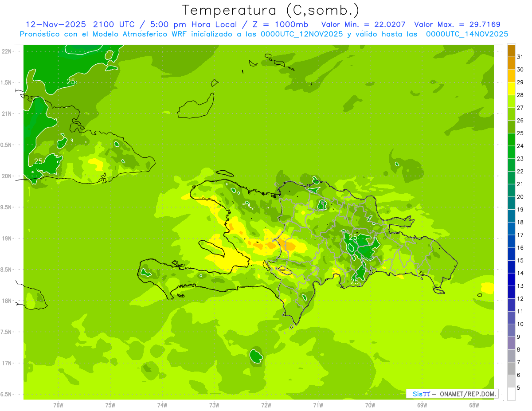Click the "22" colorbar scale label
The width and height of the screenshot is (532, 411).
pos(520,172)
